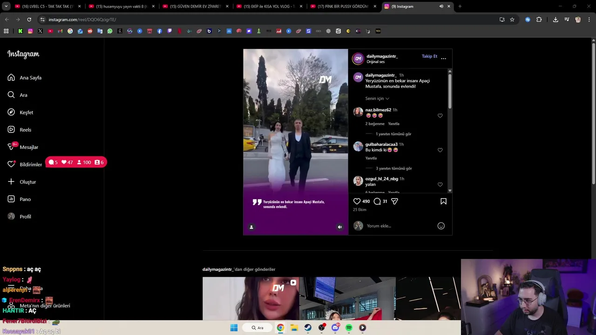This screenshot has width=596, height=335.
Task: Open Keşfet explore compass icon
Action: point(11,112)
